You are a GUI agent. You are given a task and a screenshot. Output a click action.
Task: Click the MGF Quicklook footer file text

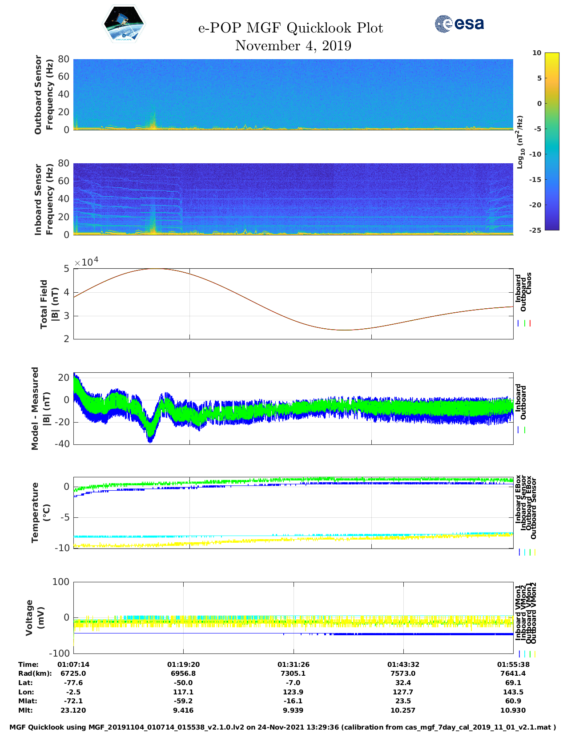tap(283, 727)
